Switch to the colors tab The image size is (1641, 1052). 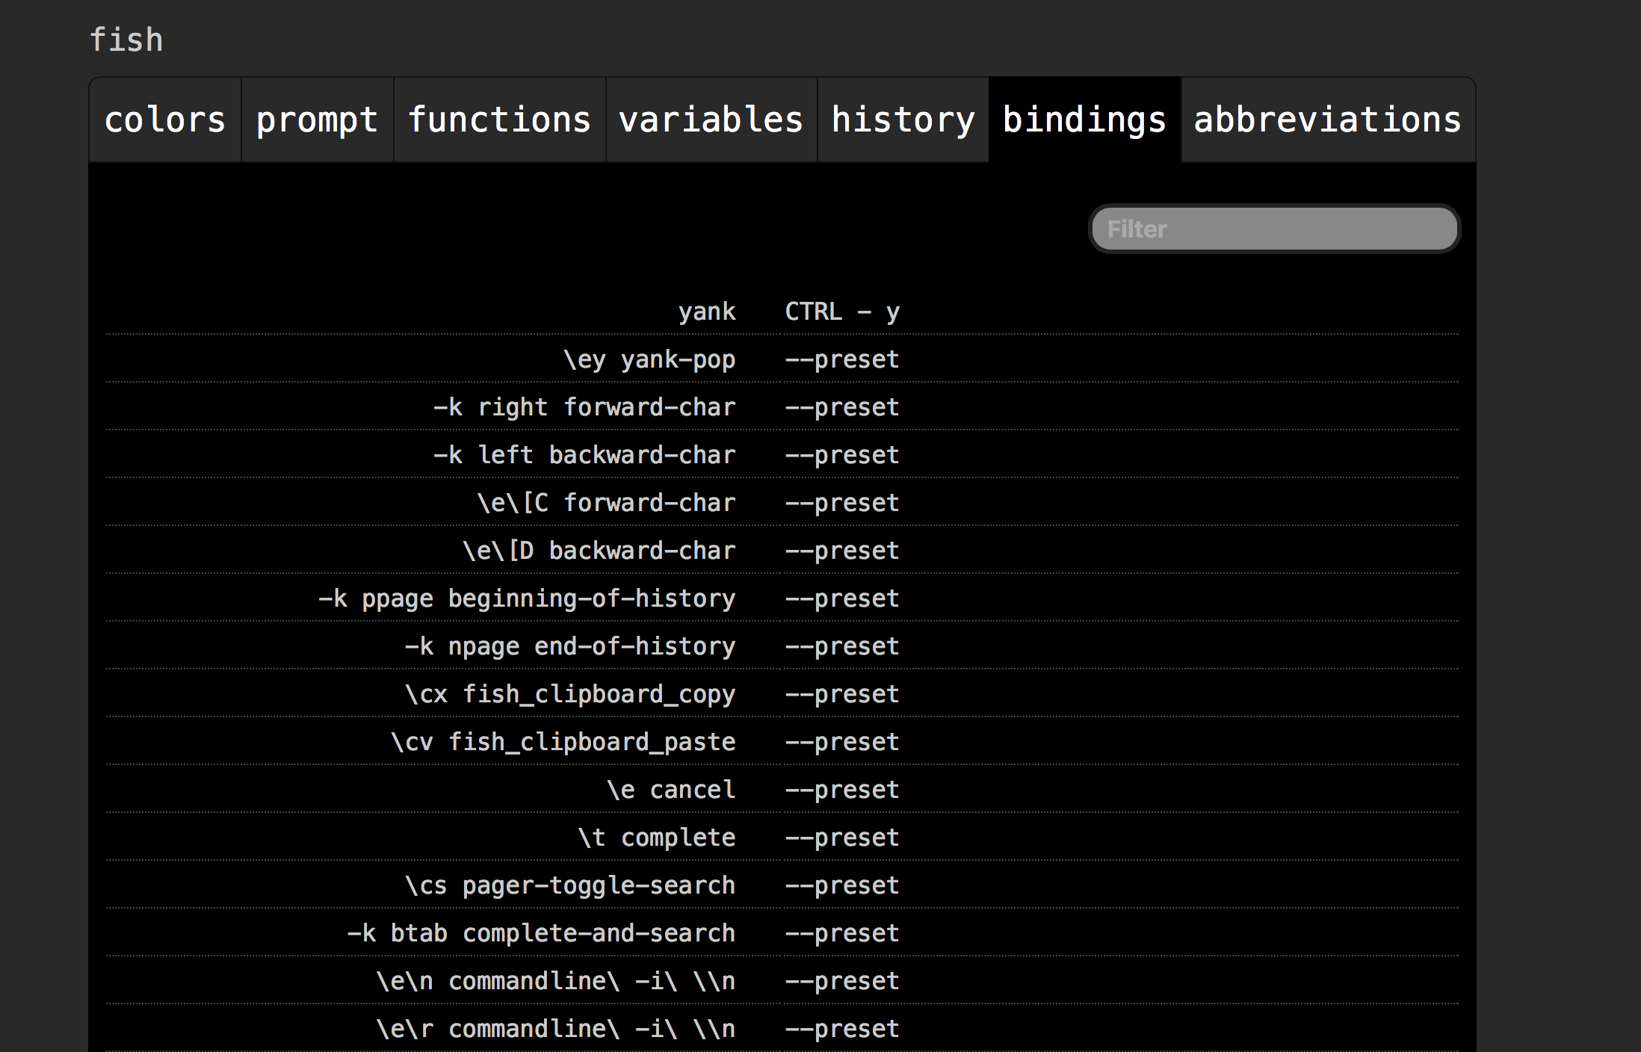(x=164, y=120)
